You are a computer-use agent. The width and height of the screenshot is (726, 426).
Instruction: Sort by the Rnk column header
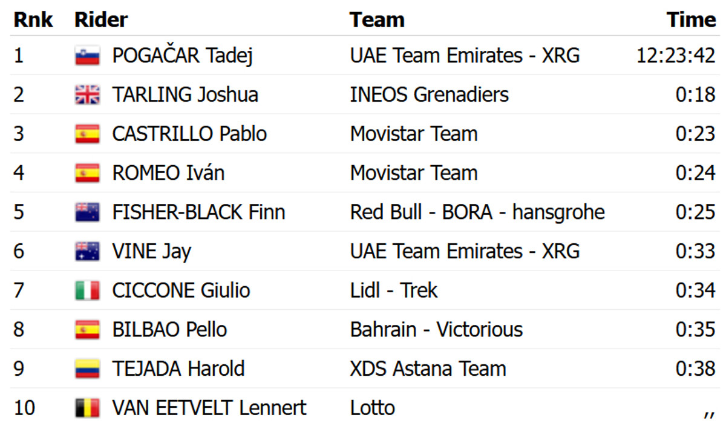click(33, 20)
